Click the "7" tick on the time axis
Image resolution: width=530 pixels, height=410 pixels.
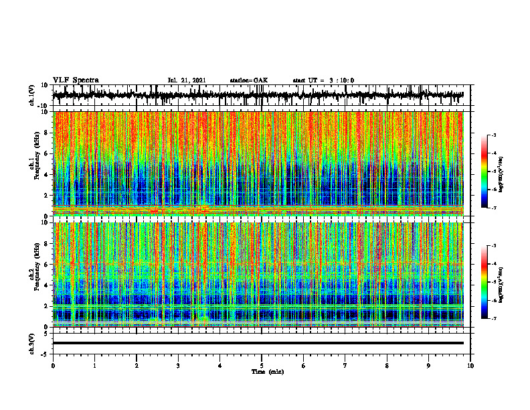(x=345, y=366)
